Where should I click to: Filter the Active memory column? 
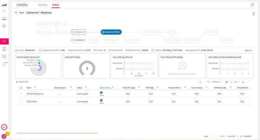pyautogui.click(x=206, y=87)
